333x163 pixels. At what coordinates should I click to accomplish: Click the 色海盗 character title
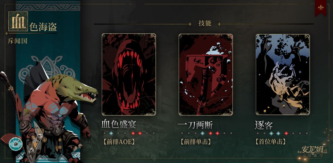click(43, 27)
